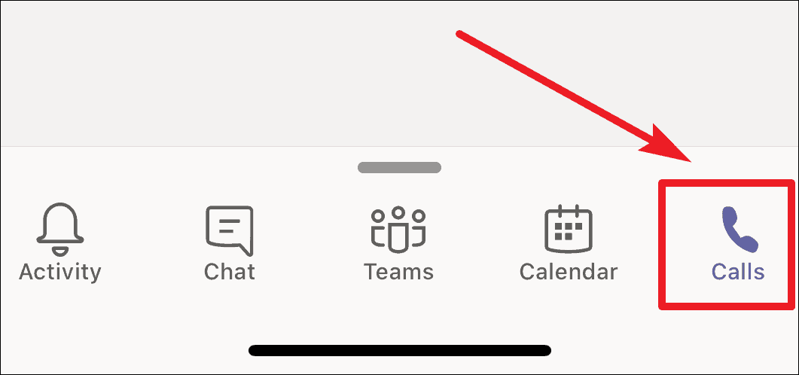This screenshot has width=799, height=375.
Task: Tap the gray drawer handle pill
Action: point(399,167)
